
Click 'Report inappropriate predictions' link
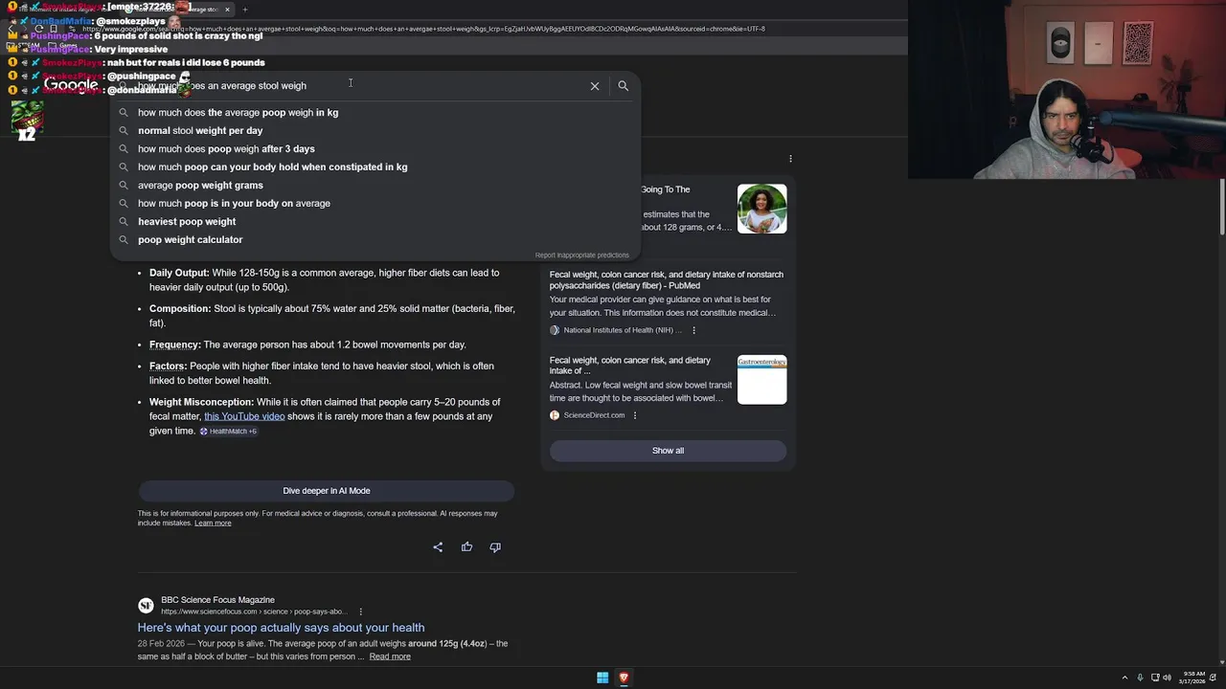(581, 256)
